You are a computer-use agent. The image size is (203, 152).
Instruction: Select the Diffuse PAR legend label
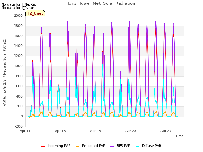(152, 146)
